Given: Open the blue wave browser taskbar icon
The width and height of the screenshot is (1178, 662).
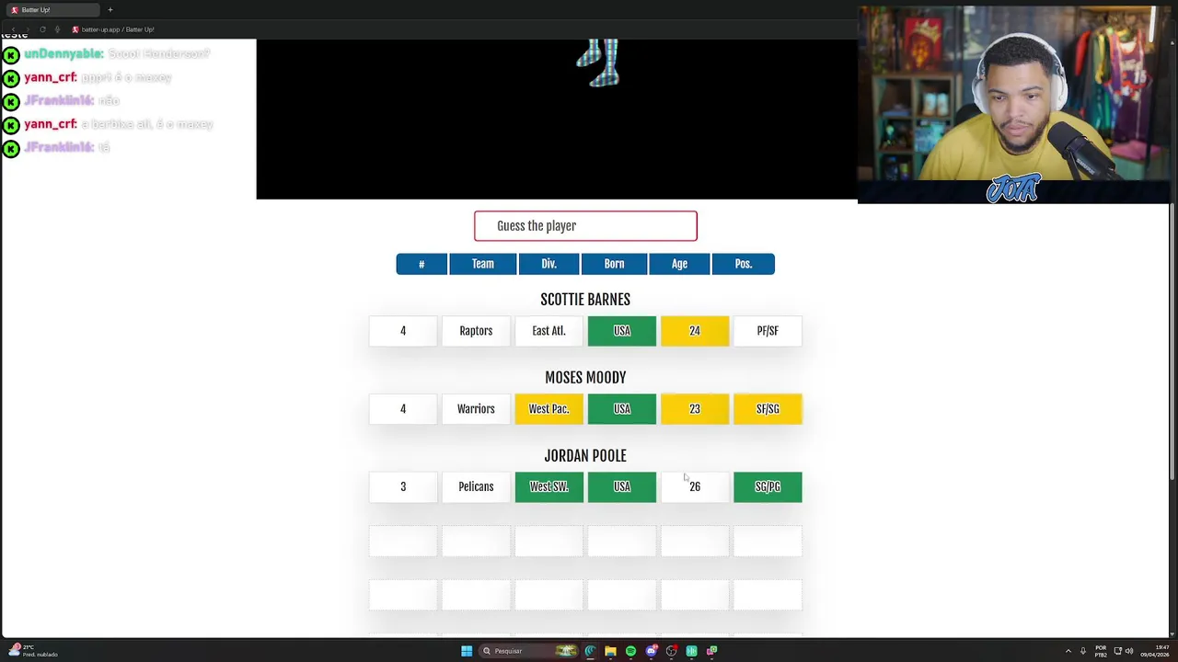Looking at the screenshot, I should [590, 651].
